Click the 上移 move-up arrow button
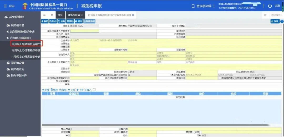This screenshot has height=137, width=284. coord(71,90)
